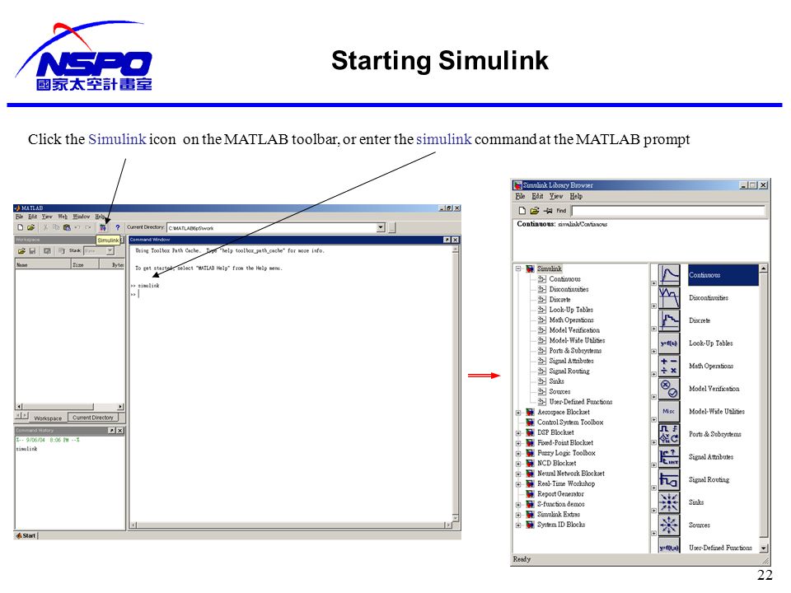Expand the Fuzzy Logic Toolbox tree node
791x593 pixels.
point(518,453)
